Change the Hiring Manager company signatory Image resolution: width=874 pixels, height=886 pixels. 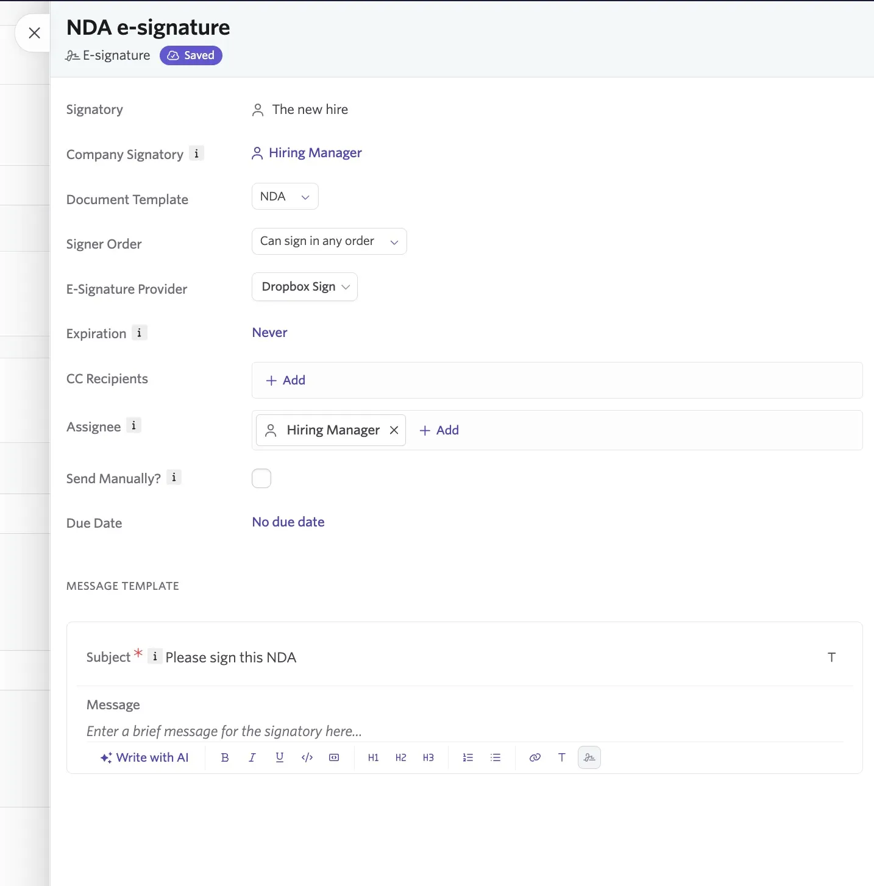307,153
